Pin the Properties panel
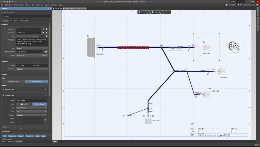Viewport: 260px width, 147px height. 48,8
